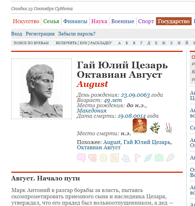This screenshot has width=195, height=206.
Task: Click the Забыли пароль? link
Action: tap(77, 34)
